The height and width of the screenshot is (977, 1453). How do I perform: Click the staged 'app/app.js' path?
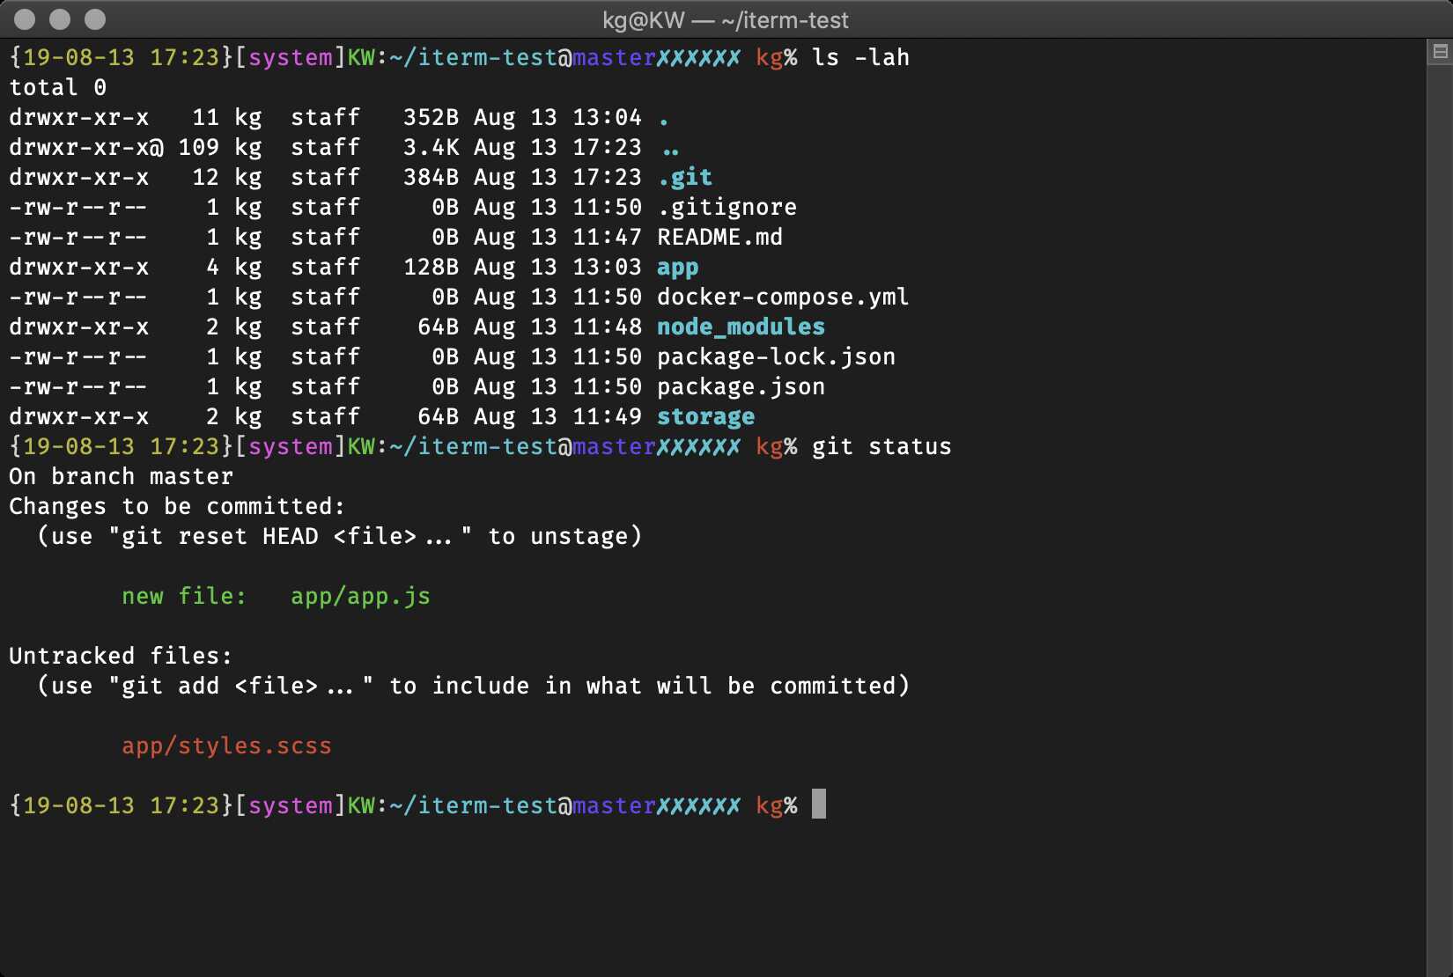[361, 597]
